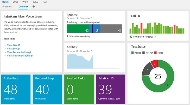190x105 pixels.
Task: Click the first red bar in Feed.PR chart
Action: (x=141, y=28)
